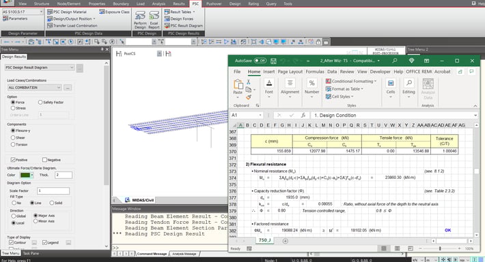Screen dimensions: 485x262
Task: Click the Save icon in Excel title bar
Action: 273,61
